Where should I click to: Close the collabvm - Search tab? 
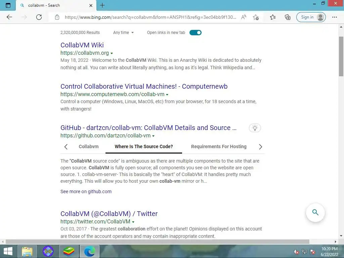click(91, 5)
